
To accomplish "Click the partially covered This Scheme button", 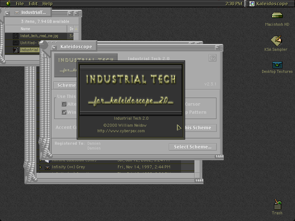I will (x=201, y=128).
